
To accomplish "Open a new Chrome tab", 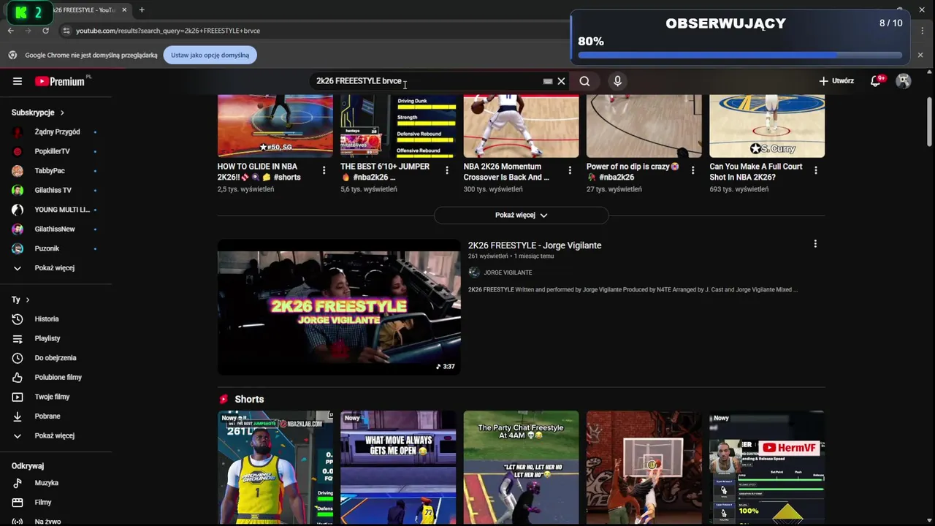I will pyautogui.click(x=142, y=10).
